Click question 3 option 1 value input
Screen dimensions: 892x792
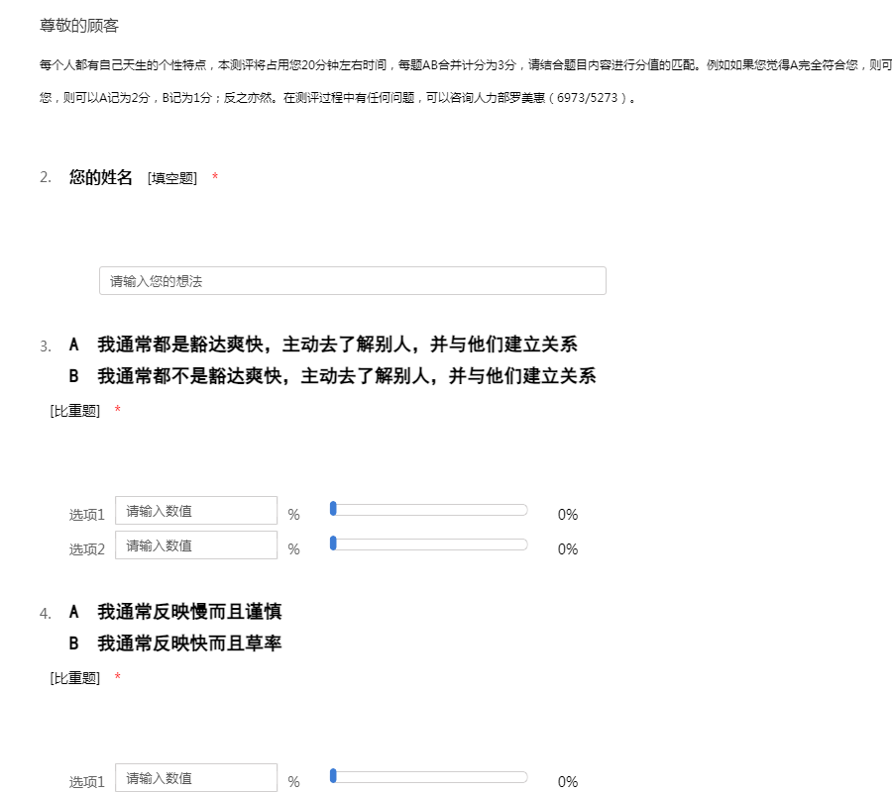[x=196, y=511]
